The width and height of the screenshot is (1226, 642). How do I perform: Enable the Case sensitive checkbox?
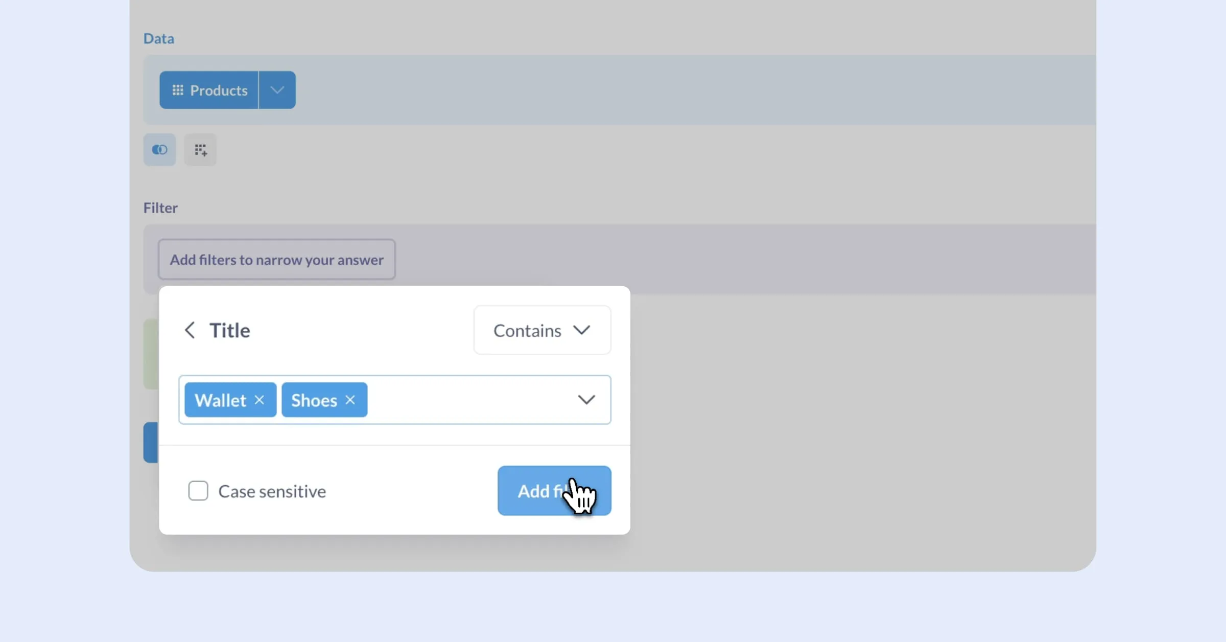point(198,491)
